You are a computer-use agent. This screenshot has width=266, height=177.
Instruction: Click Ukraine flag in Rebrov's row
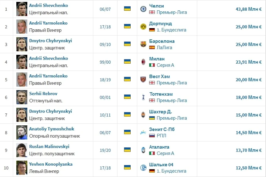[127, 97]
